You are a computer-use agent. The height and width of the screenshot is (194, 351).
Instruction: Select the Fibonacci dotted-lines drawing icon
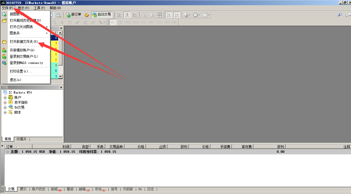(54, 22)
